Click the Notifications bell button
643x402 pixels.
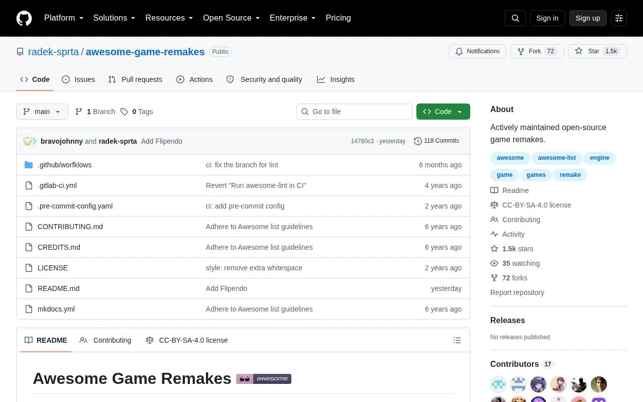click(477, 51)
